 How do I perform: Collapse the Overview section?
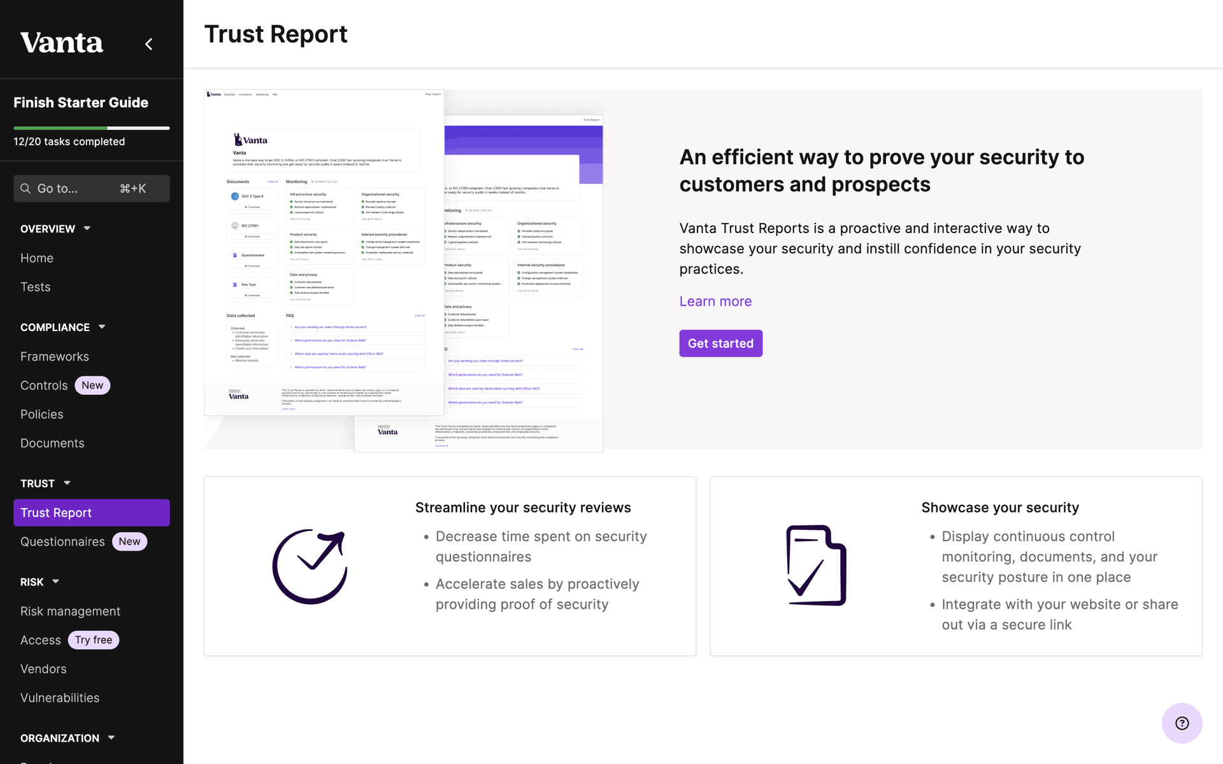coord(87,229)
